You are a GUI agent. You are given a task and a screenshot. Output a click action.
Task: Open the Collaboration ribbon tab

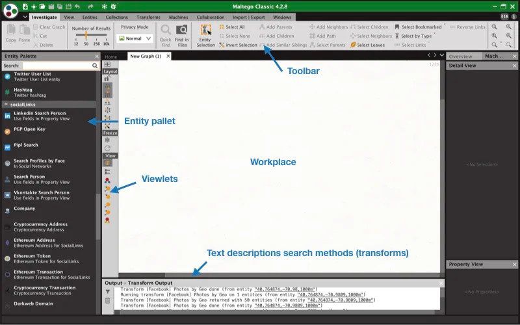210,18
